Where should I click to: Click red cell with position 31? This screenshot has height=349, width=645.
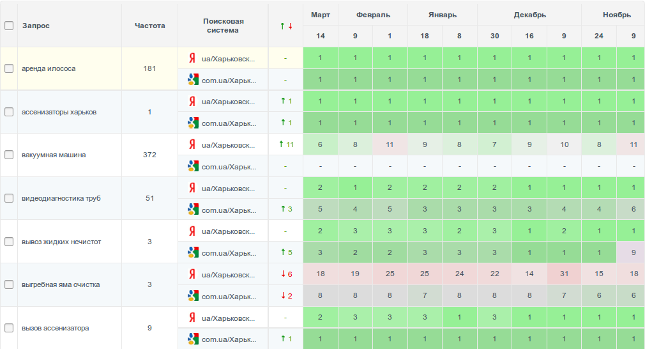click(564, 274)
